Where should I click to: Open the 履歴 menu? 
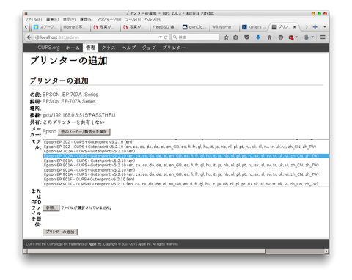pos(86,19)
